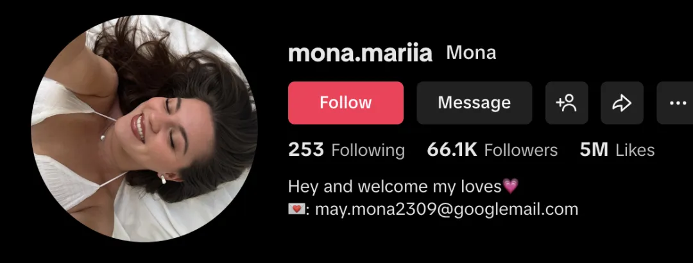Click the envelope emoji before the email
This screenshot has width=693, height=263.
click(x=296, y=209)
